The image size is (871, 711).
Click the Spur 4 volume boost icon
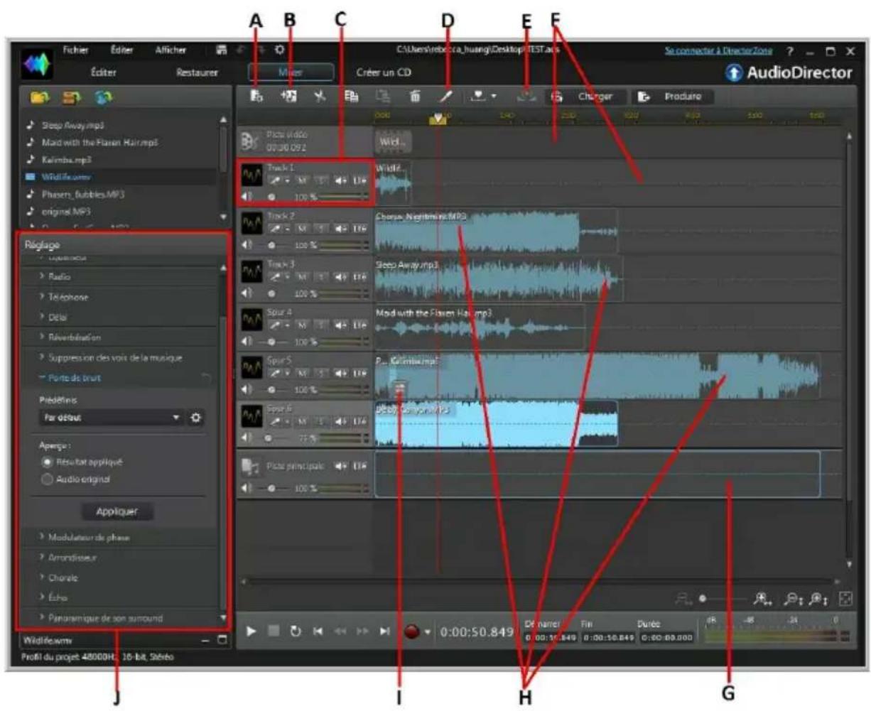341,325
